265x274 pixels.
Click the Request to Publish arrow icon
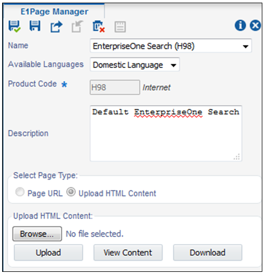pyautogui.click(x=56, y=27)
